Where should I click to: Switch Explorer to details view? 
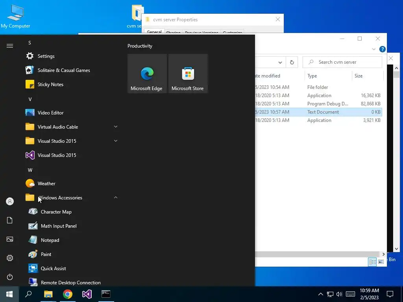(372, 261)
